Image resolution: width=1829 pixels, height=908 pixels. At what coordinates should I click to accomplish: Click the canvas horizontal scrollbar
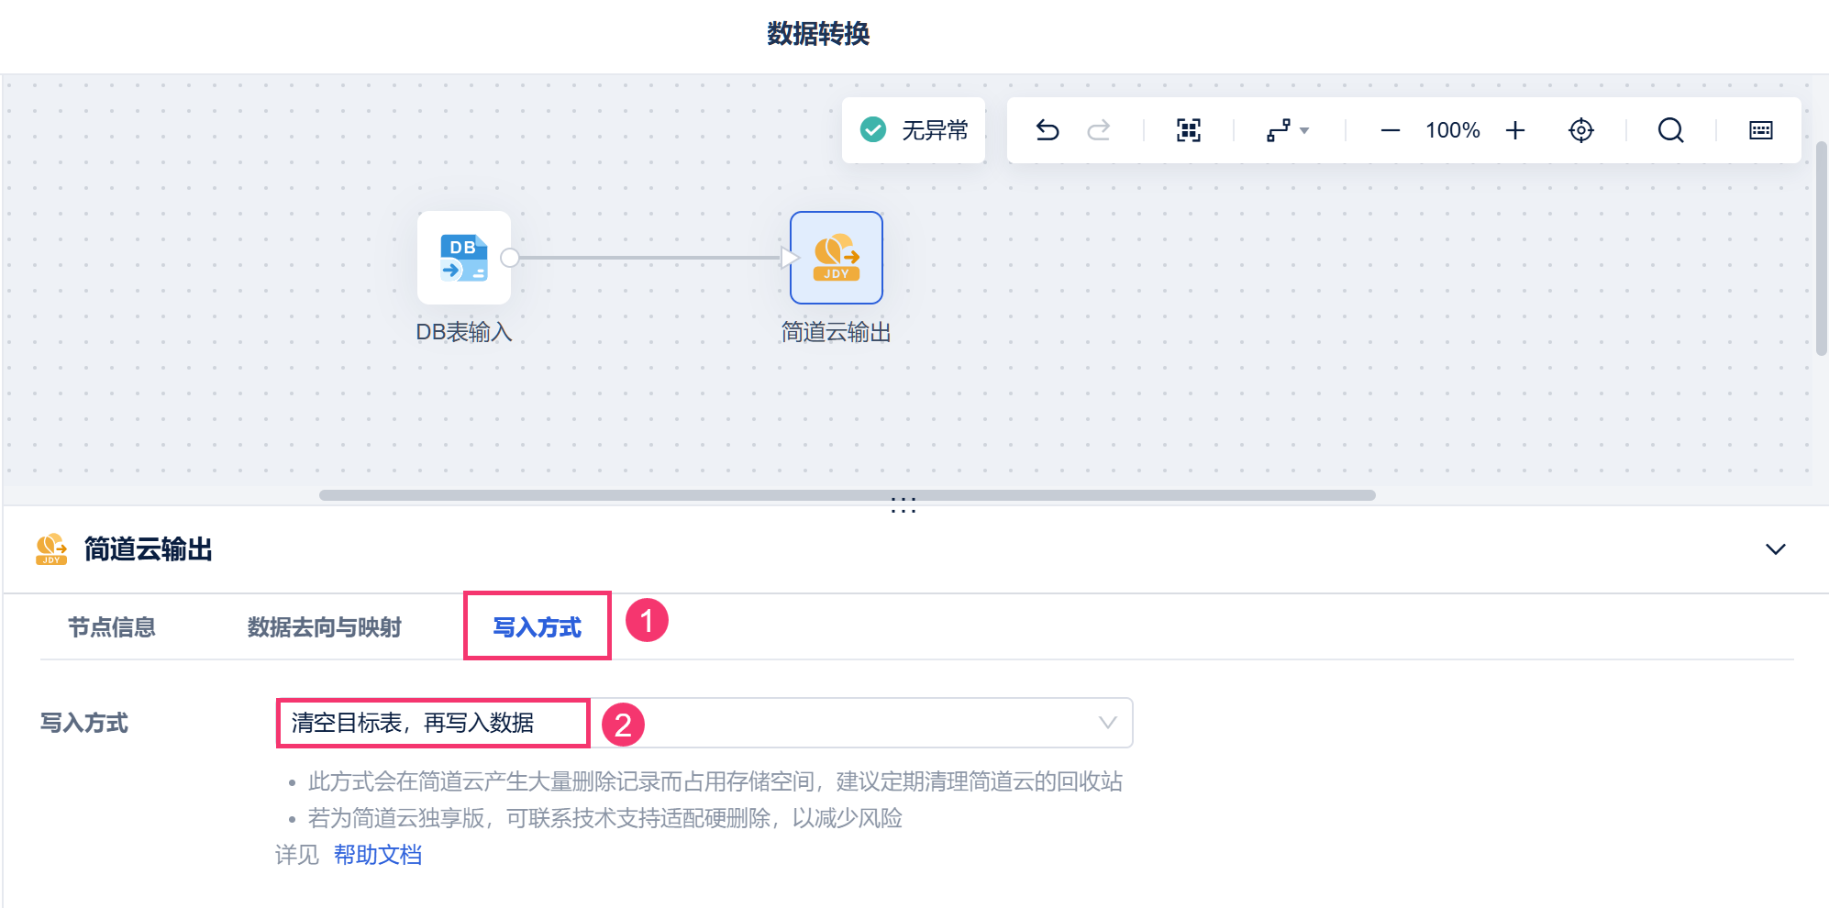tap(848, 495)
